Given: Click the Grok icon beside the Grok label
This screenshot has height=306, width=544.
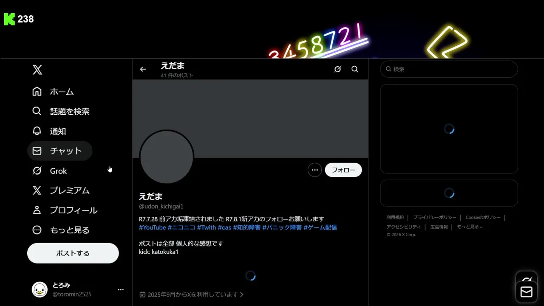Looking at the screenshot, I should pos(37,171).
